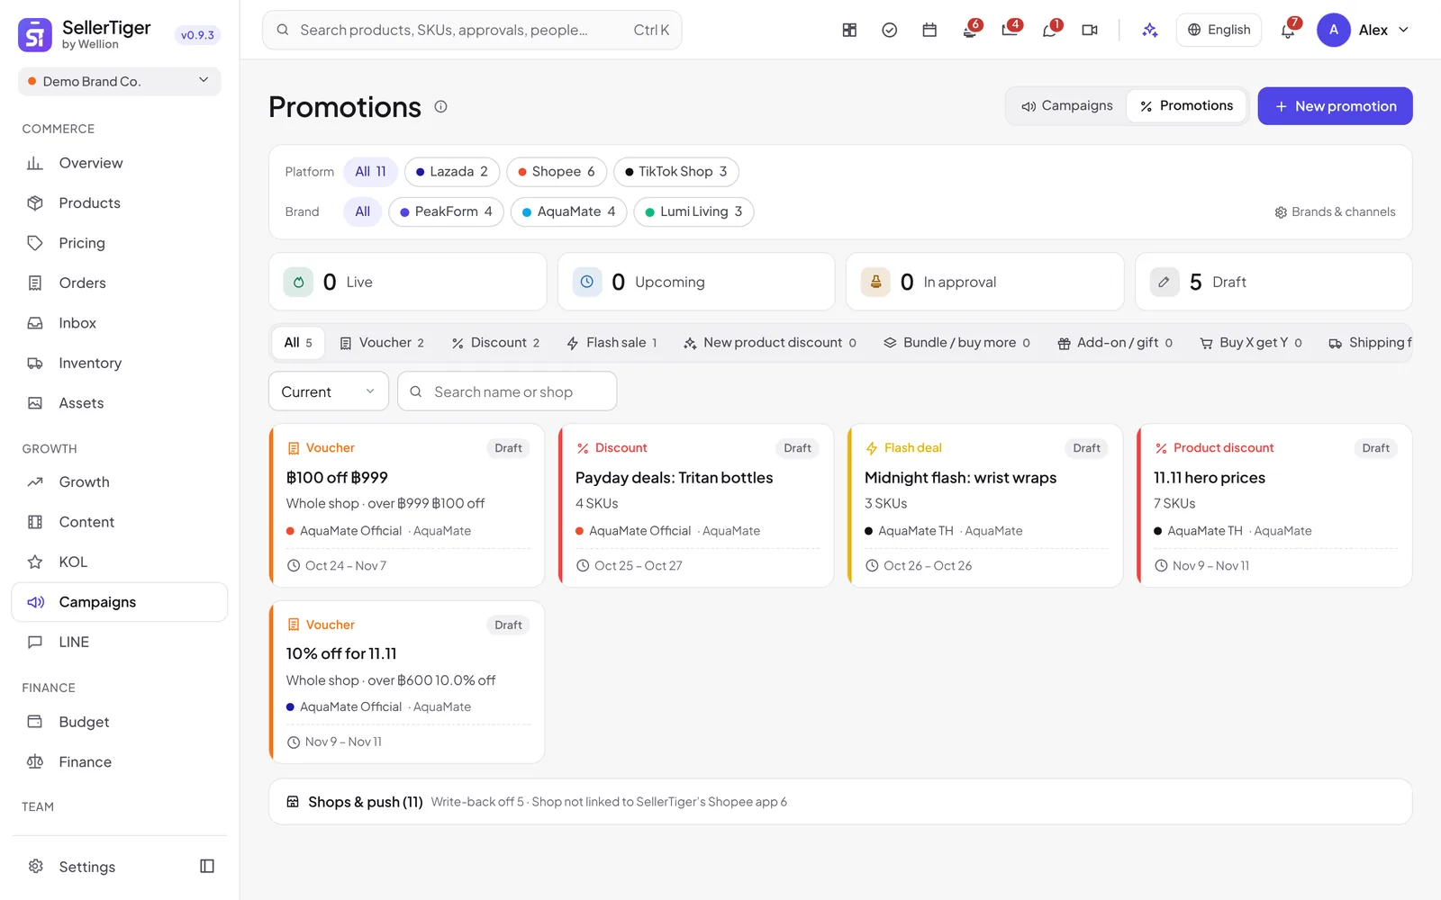
Task: Switch to the Flash sale tab
Action: click(x=612, y=343)
